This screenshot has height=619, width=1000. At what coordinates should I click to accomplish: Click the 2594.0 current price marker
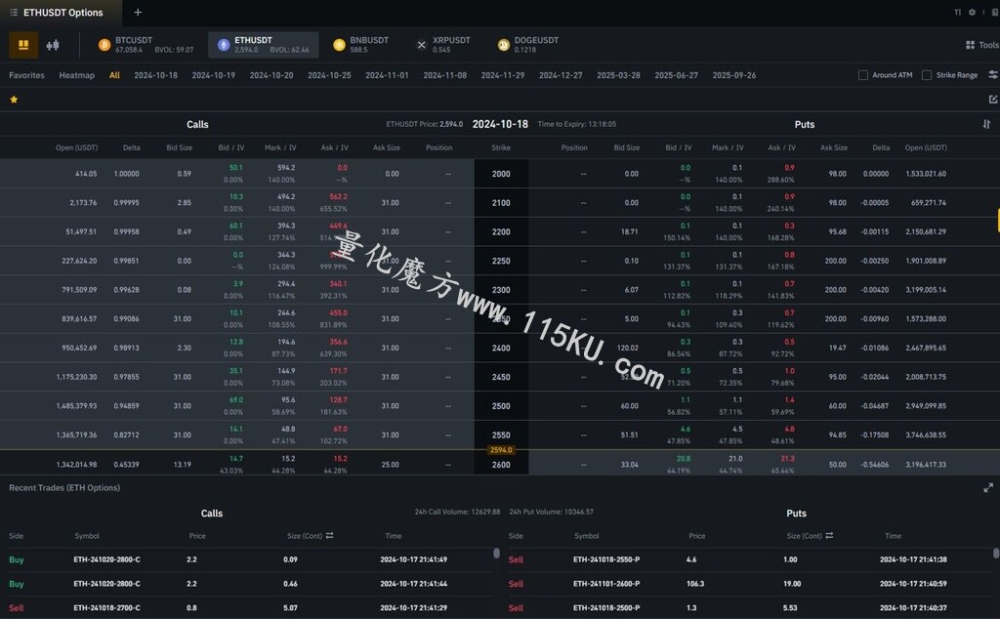click(501, 450)
